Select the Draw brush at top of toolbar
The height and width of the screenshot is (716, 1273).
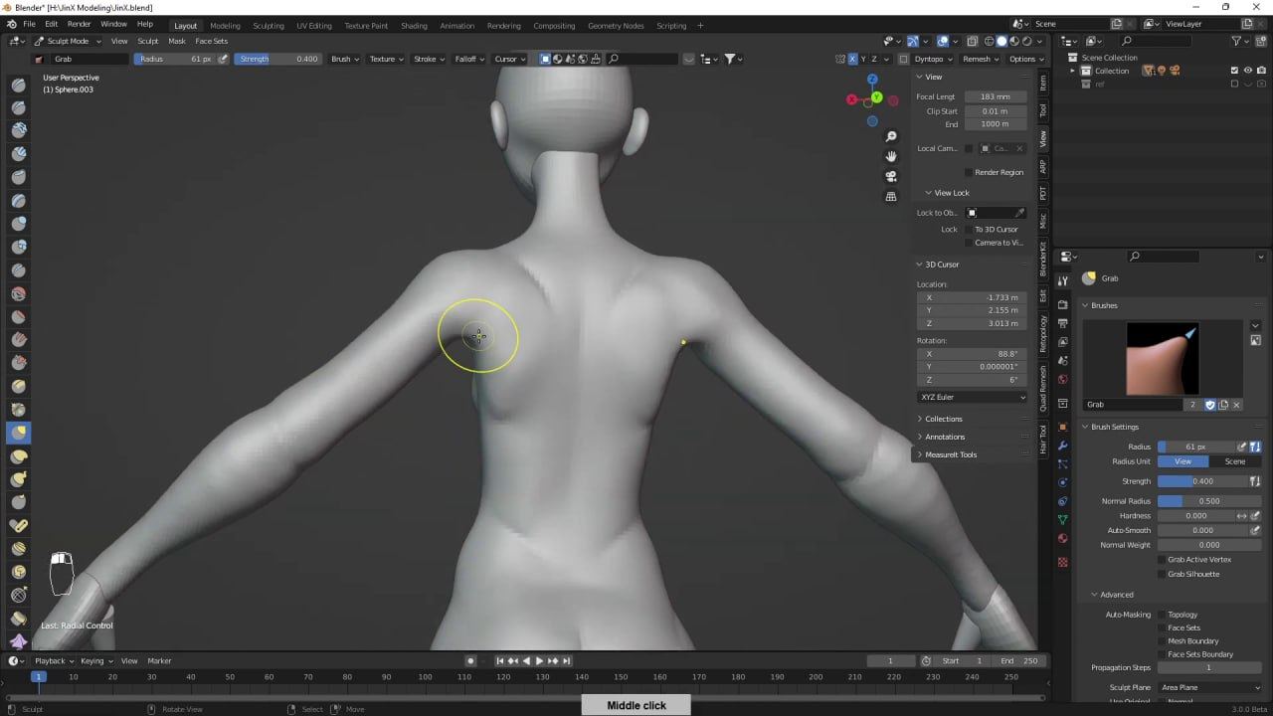(18, 84)
